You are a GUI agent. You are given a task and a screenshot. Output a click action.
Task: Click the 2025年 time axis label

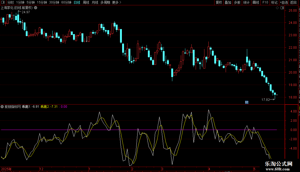click(6, 169)
